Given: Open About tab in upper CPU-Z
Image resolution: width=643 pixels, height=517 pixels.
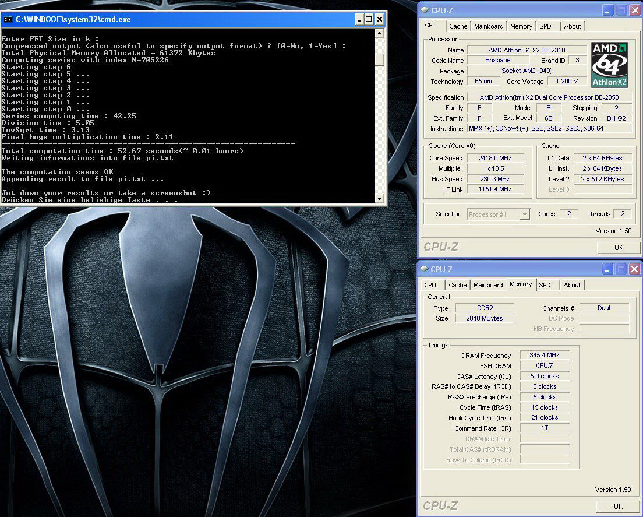Looking at the screenshot, I should click(x=572, y=26).
